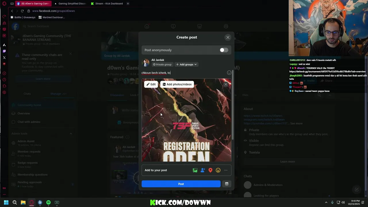Open GX Control speedometer in sidebar
The image size is (368, 207).
coord(4,17)
